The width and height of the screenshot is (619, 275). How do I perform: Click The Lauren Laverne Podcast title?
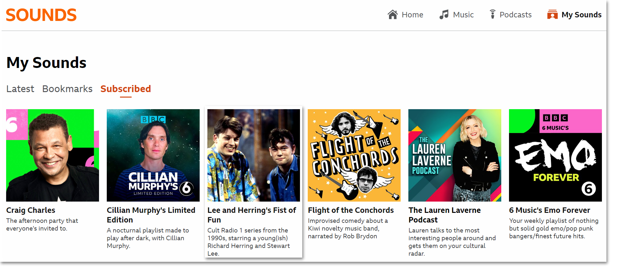tap(444, 215)
